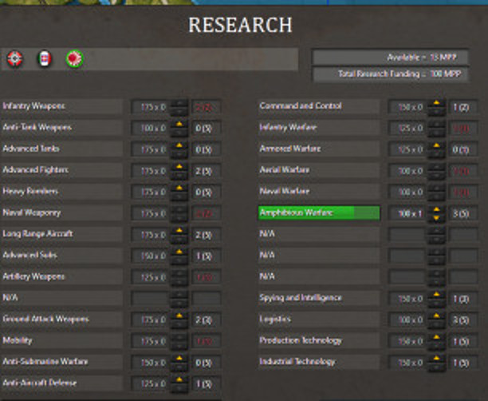The width and height of the screenshot is (488, 401).
Task: Select the Italy flag icon
Action: (45, 59)
